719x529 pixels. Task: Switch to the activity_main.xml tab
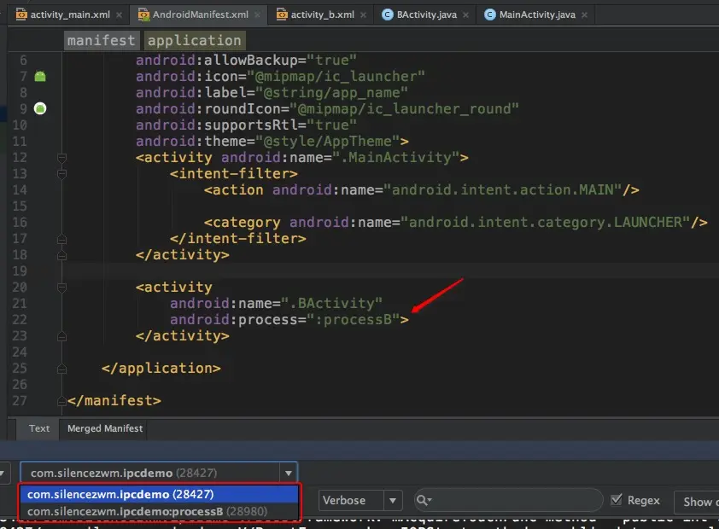[x=70, y=15]
